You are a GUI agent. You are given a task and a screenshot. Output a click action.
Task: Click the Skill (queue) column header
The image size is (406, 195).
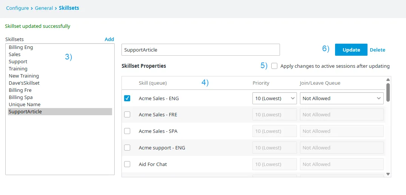pyautogui.click(x=153, y=83)
